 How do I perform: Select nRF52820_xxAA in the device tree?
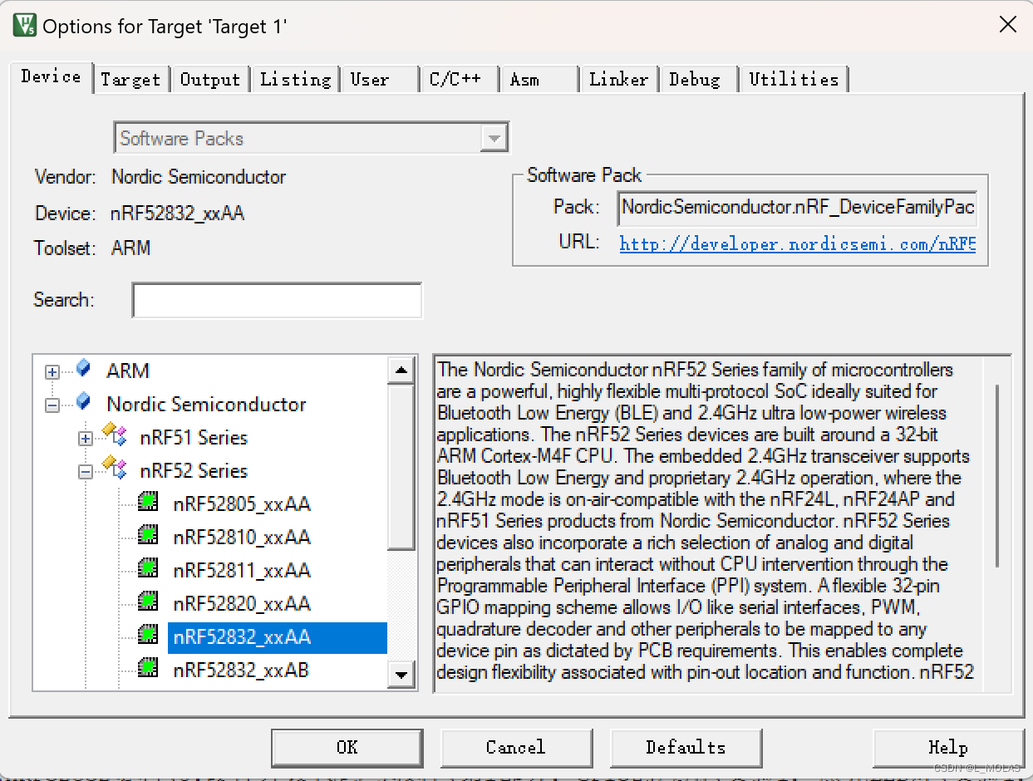coord(242,604)
